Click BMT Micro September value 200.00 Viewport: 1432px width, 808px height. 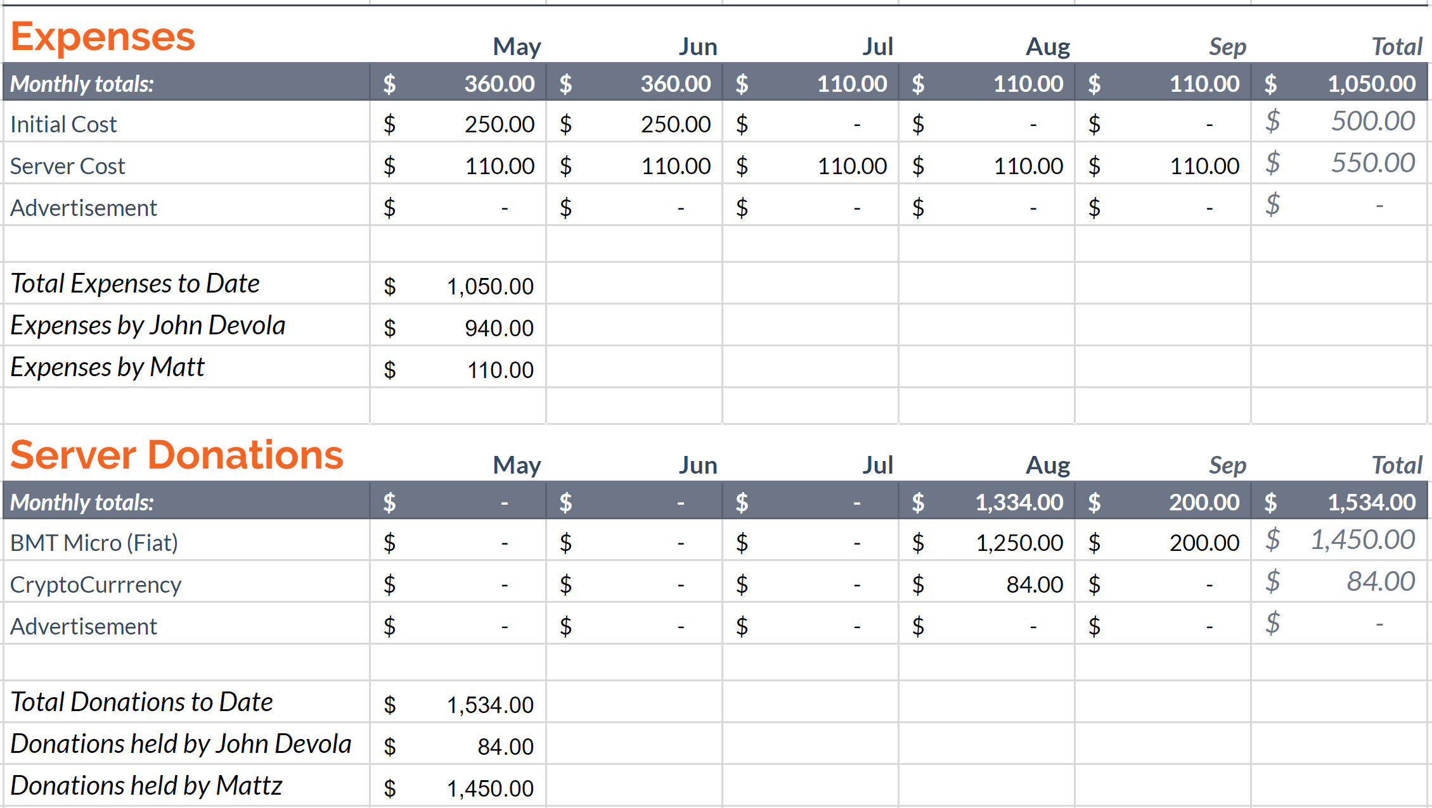1204,543
